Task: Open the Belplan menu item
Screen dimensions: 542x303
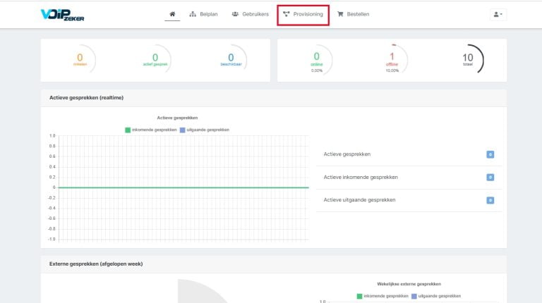Action: point(203,14)
